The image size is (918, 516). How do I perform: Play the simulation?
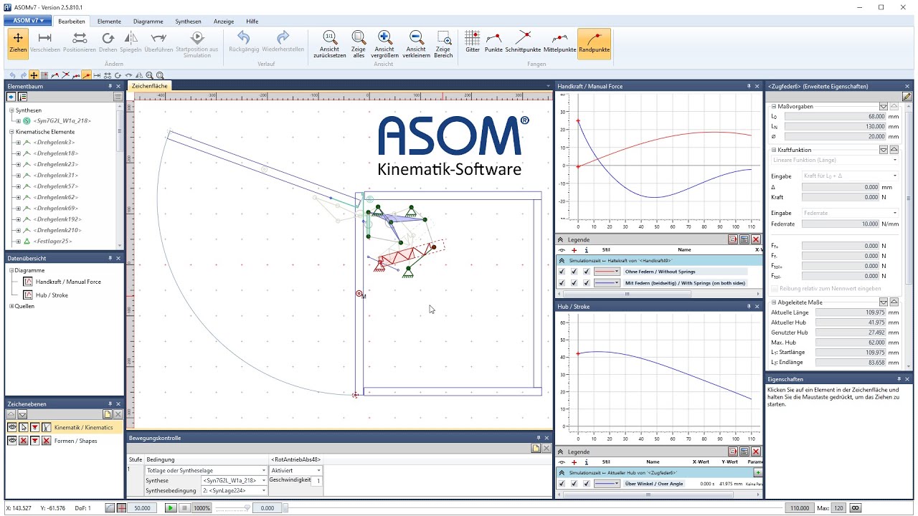tap(171, 507)
